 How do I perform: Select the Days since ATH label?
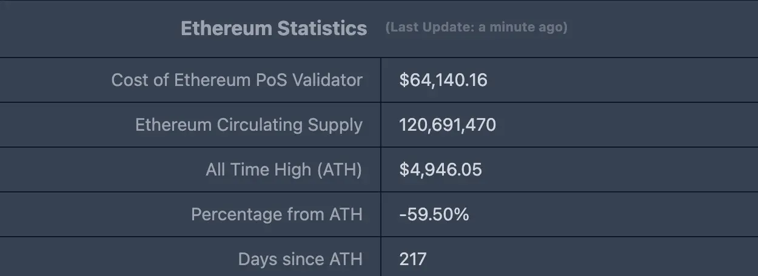[300, 259]
